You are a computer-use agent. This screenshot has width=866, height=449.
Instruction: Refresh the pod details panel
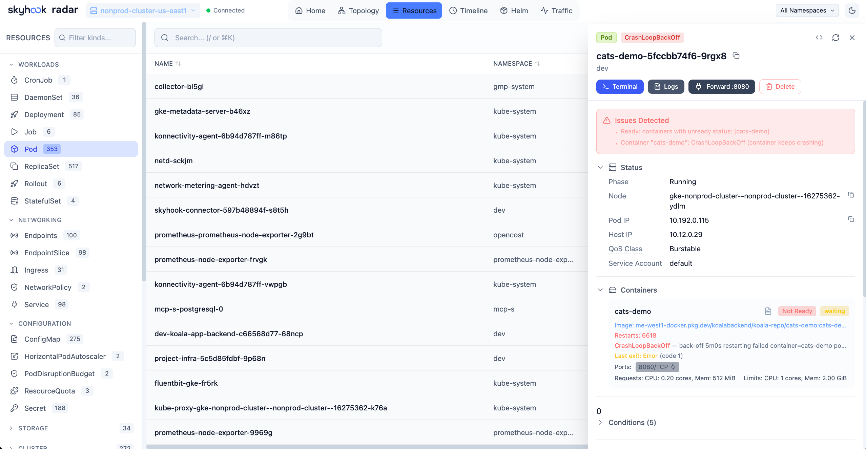tap(836, 38)
